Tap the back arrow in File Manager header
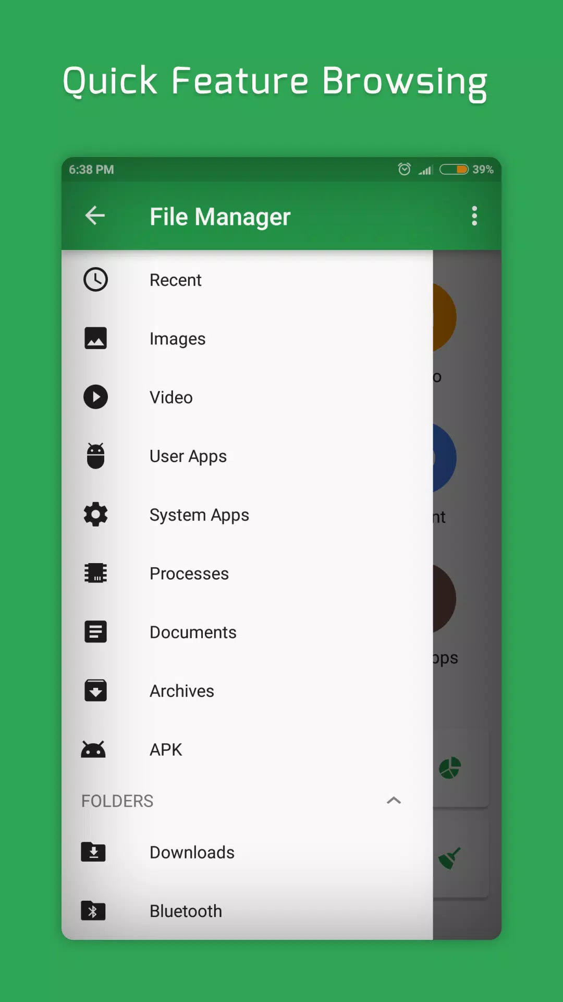 (95, 216)
